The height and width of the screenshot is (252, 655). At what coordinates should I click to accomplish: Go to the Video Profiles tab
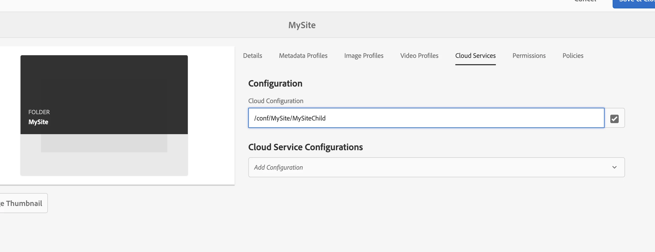pyautogui.click(x=419, y=56)
